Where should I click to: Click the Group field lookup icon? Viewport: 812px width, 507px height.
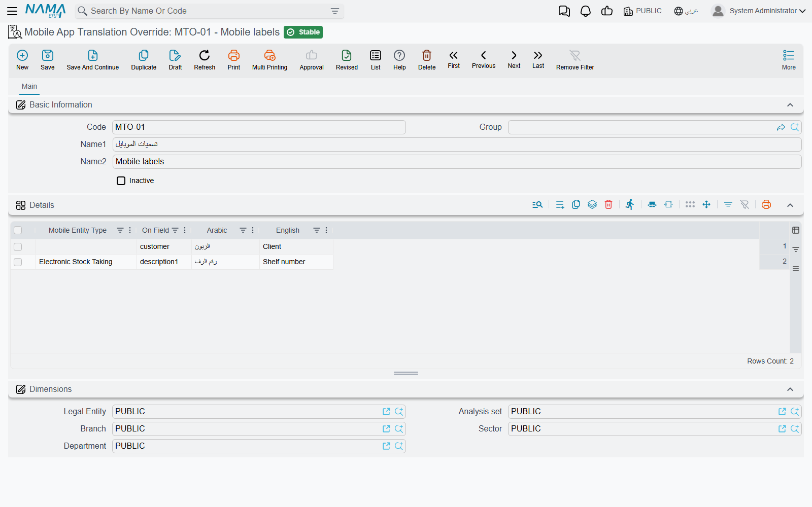[x=795, y=127]
